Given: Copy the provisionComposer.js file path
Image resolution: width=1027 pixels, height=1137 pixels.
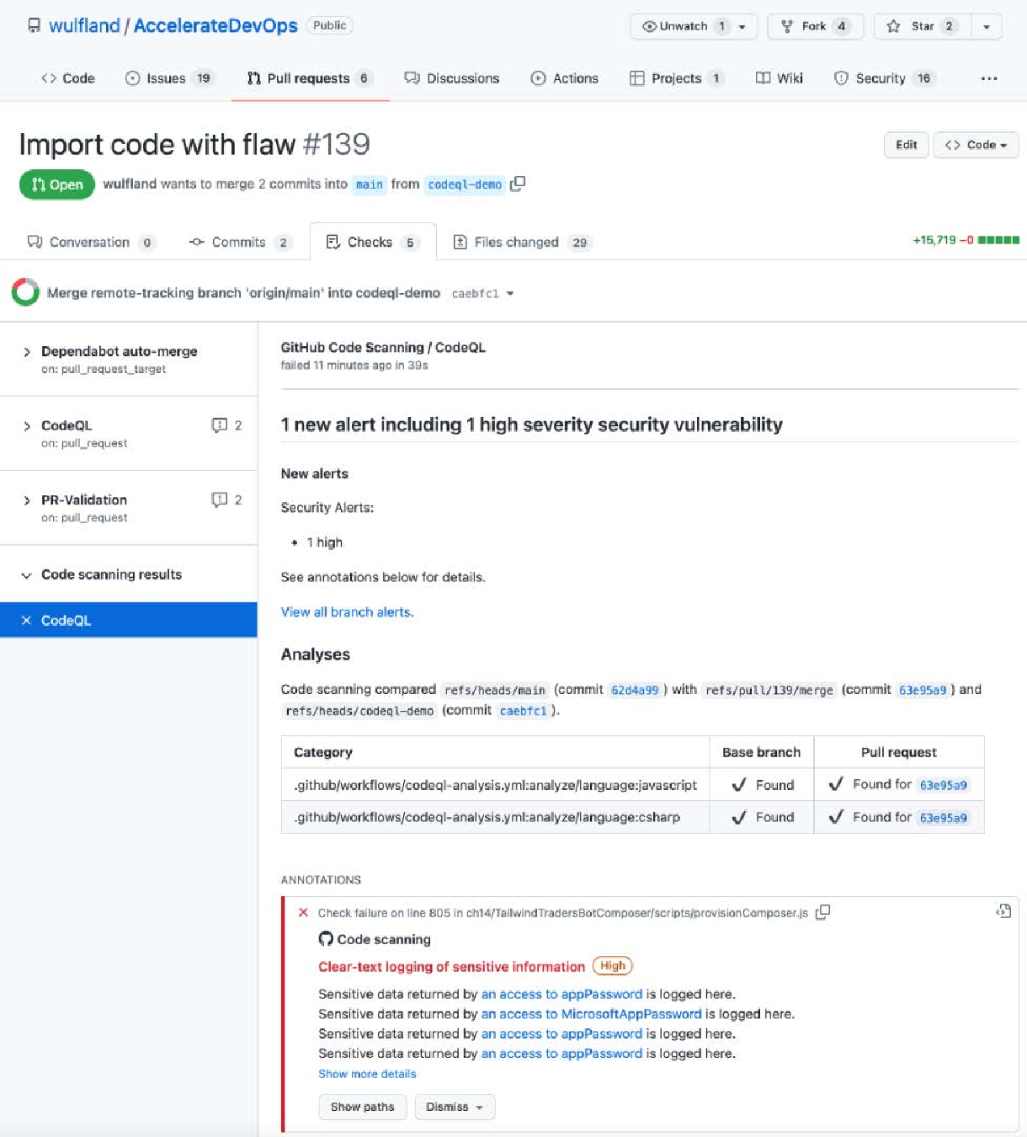Looking at the screenshot, I should tap(823, 912).
